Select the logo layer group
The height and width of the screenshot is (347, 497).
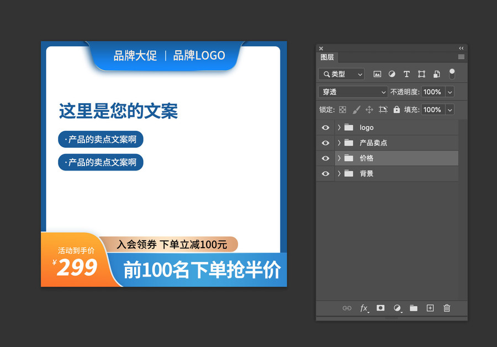(396, 127)
